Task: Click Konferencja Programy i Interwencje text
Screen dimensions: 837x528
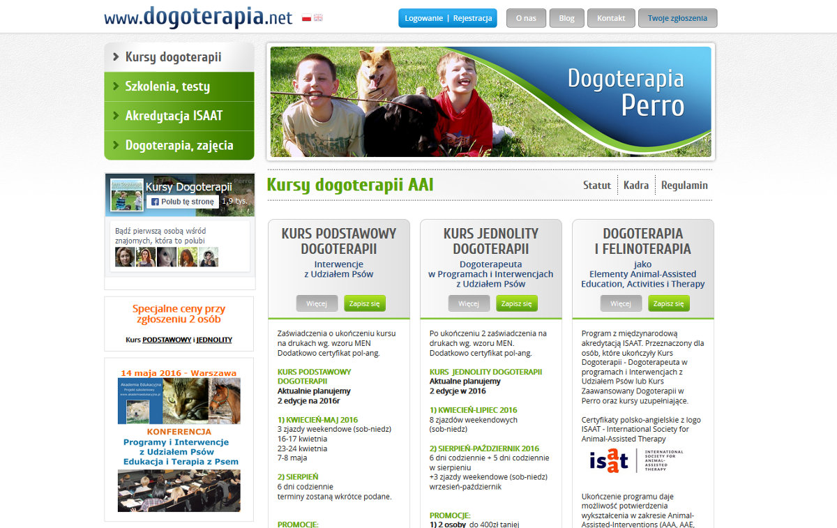Action: point(181,446)
